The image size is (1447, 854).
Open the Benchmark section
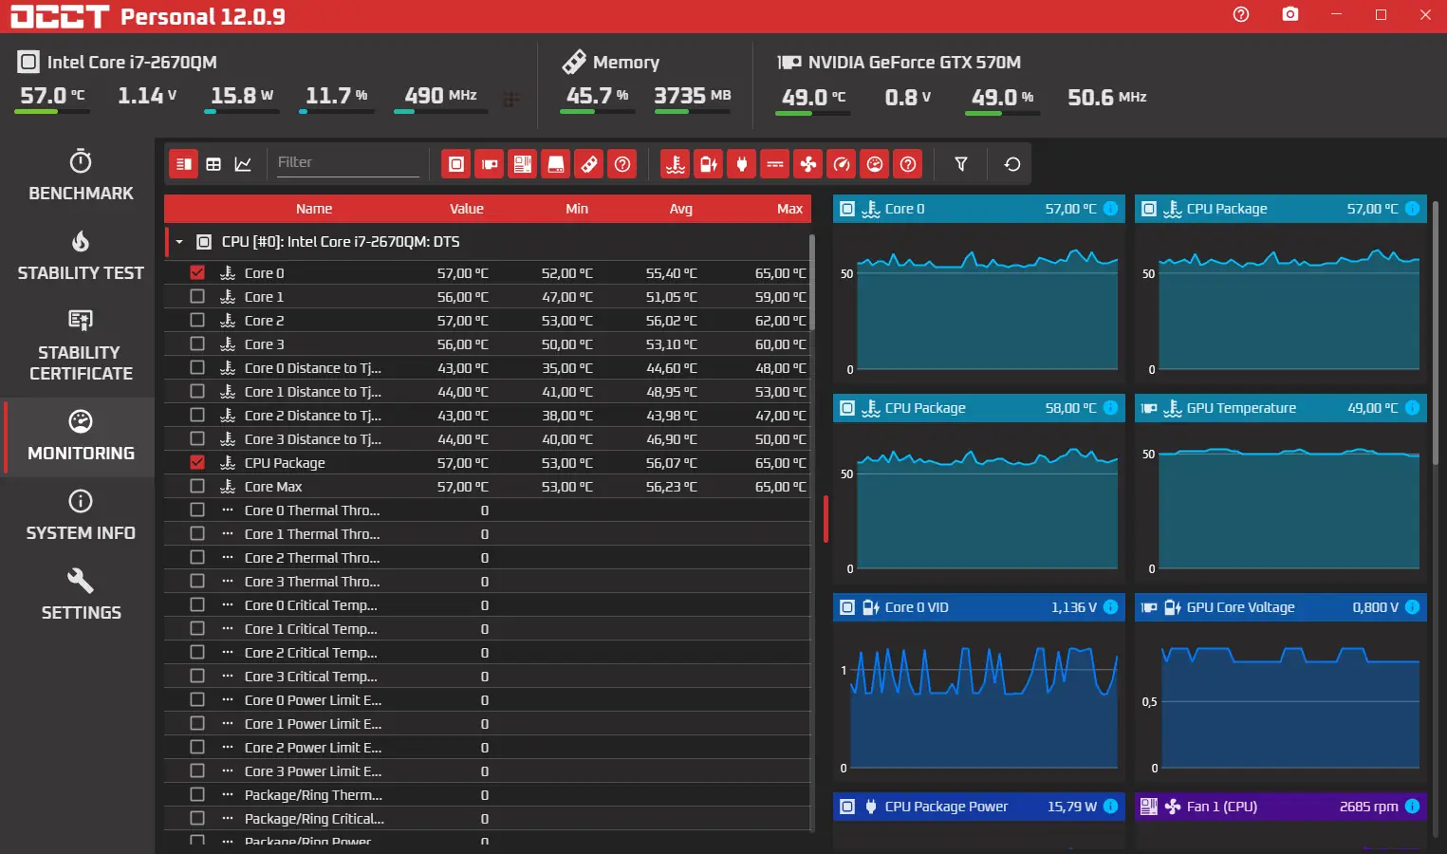(x=81, y=176)
